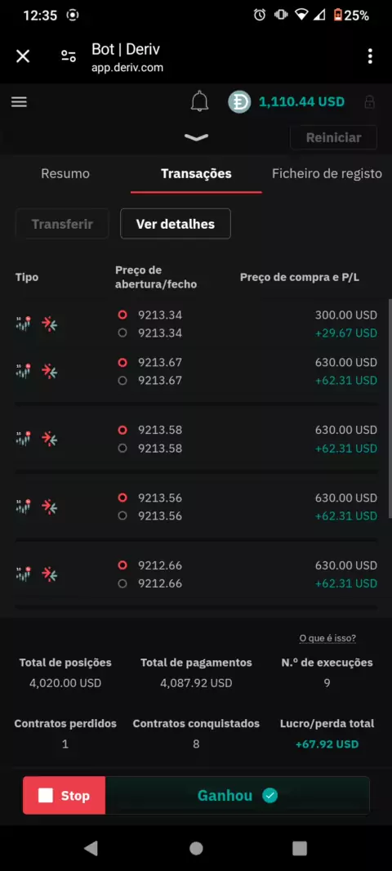392x871 pixels.
Task: Collapse the panel with the down chevron
Action: click(196, 137)
